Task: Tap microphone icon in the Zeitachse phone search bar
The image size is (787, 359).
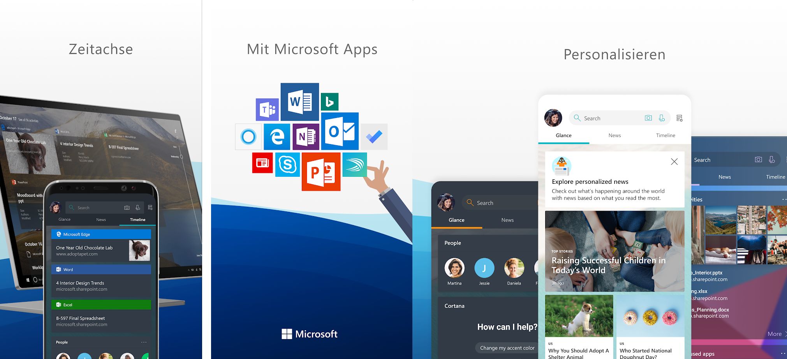Action: pos(137,208)
